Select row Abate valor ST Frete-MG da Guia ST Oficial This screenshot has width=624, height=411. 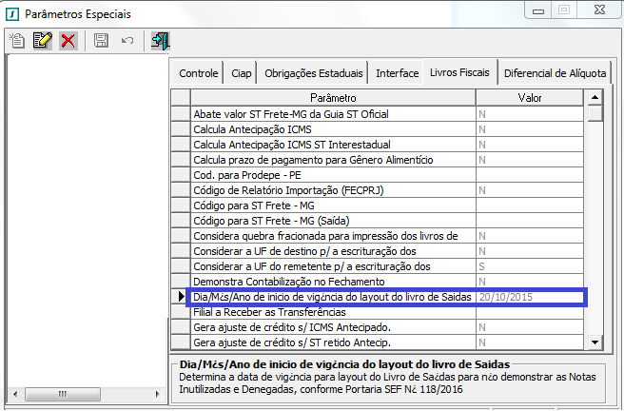[x=333, y=114]
